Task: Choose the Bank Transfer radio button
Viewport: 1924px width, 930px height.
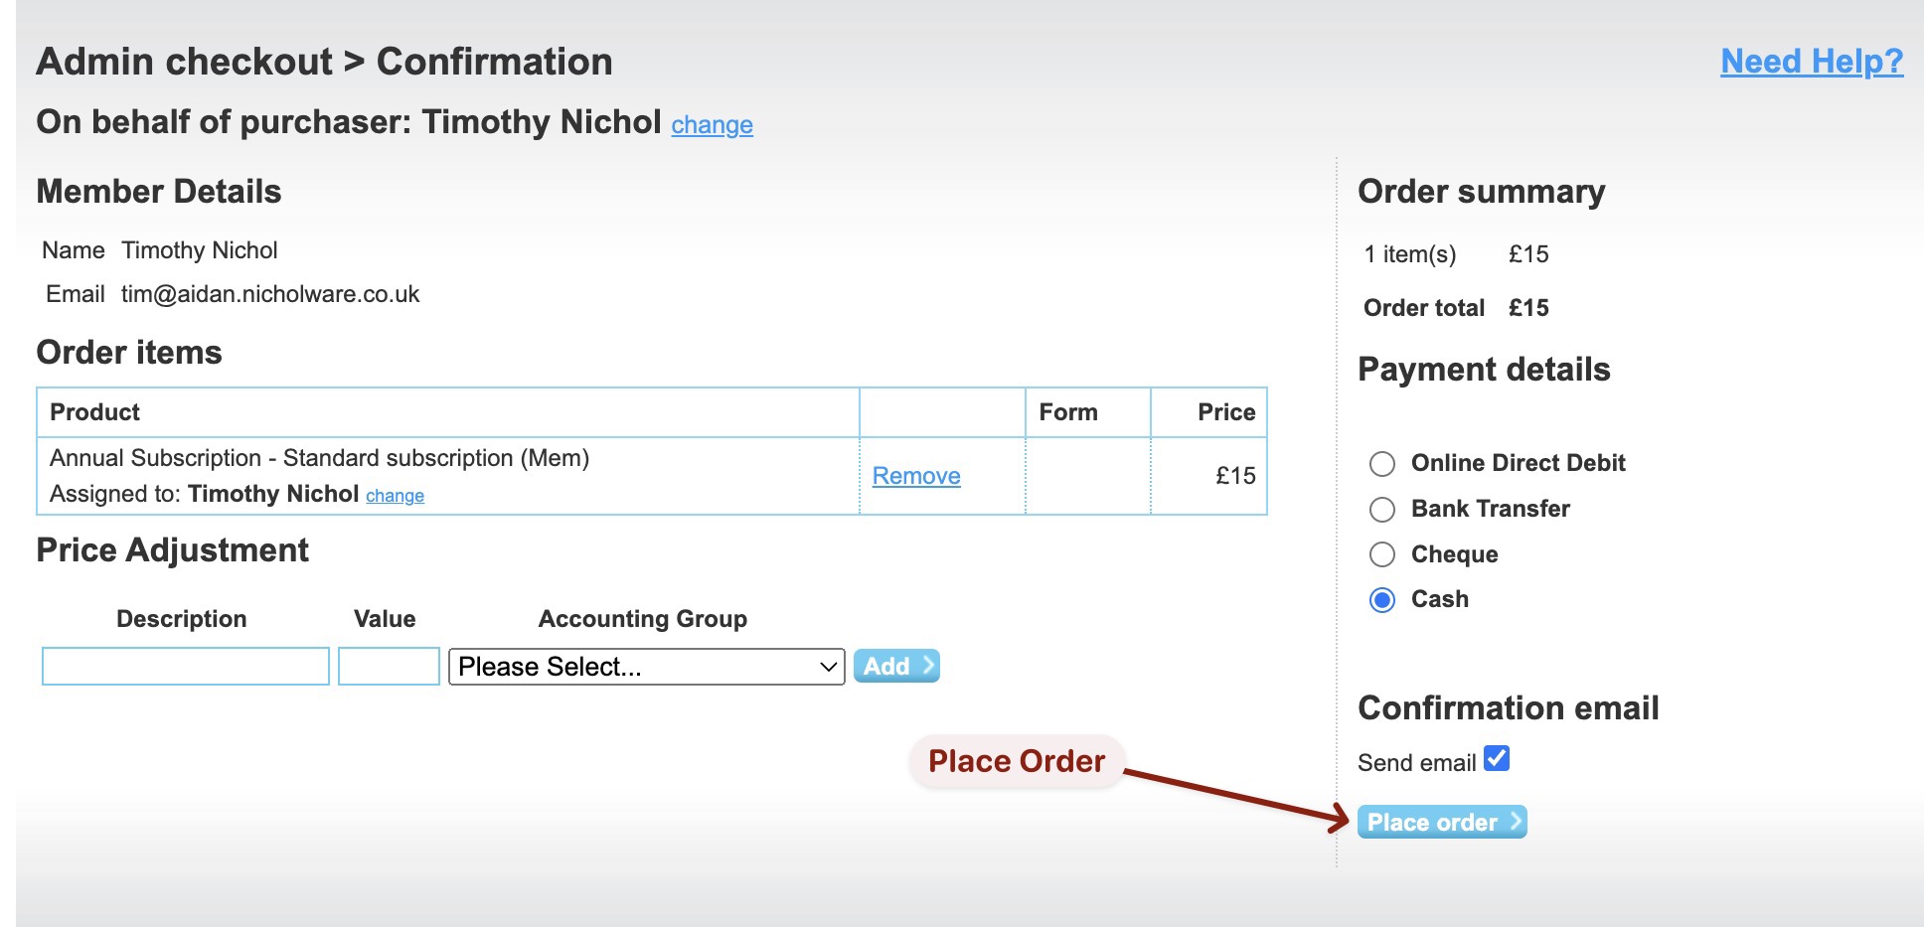Action: click(x=1382, y=510)
